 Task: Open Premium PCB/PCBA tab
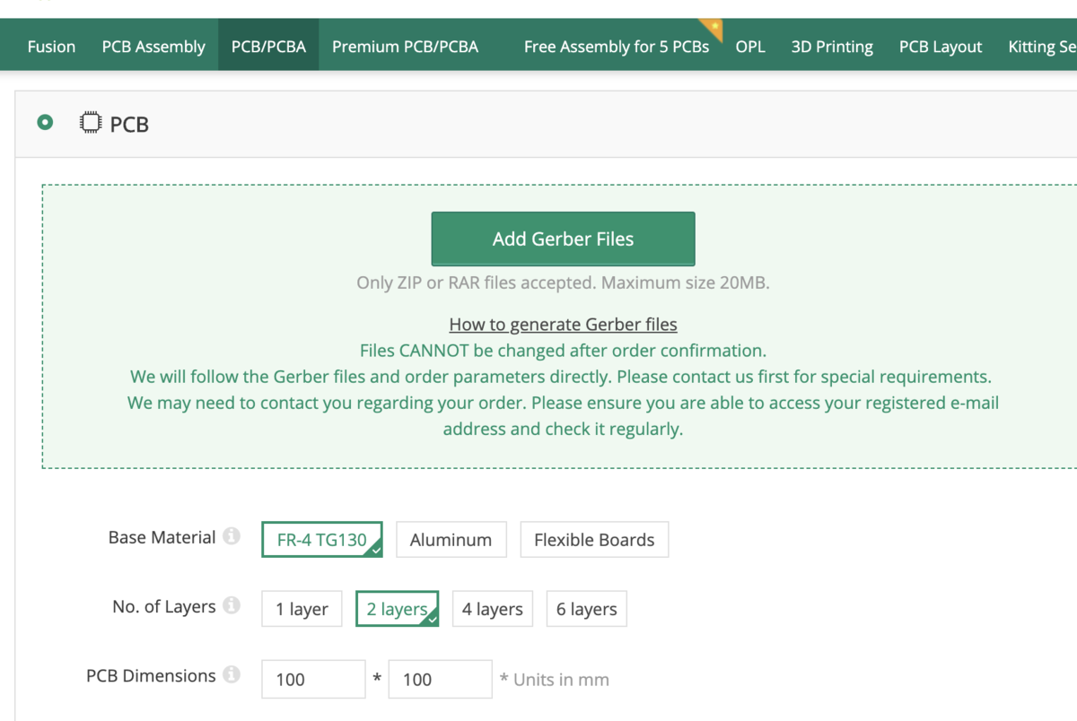[405, 47]
